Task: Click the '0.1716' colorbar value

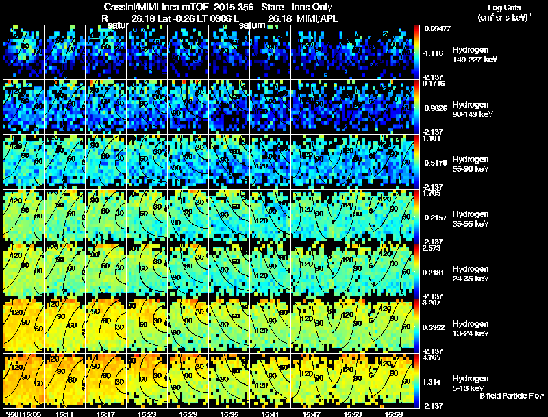Action: [x=434, y=84]
